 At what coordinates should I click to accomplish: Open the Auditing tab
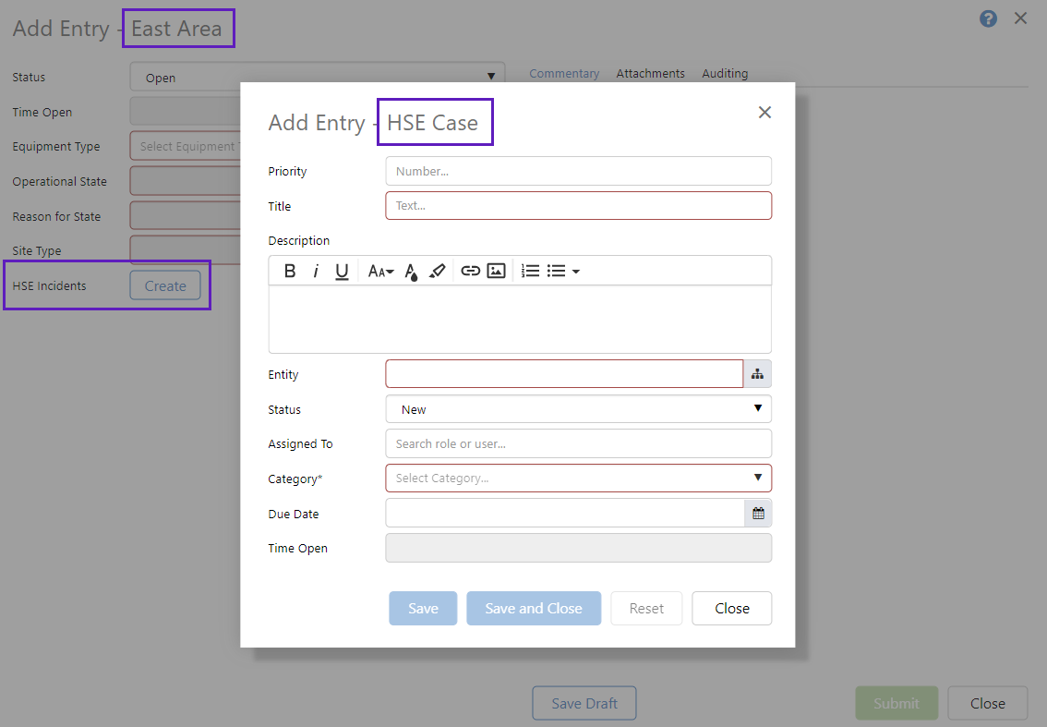[725, 74]
